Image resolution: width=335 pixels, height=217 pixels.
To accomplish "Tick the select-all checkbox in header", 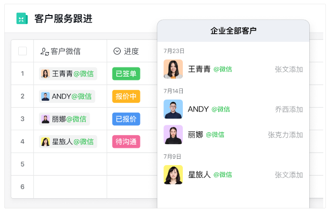I will pos(23,51).
